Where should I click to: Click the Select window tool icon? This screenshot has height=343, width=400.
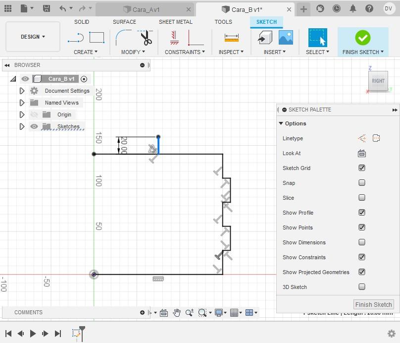click(318, 38)
